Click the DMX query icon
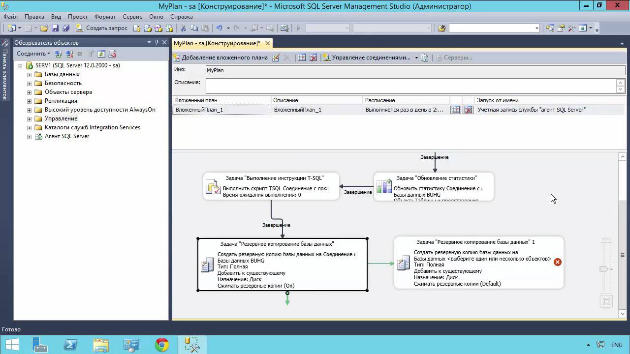The image size is (630, 354). pos(157,28)
